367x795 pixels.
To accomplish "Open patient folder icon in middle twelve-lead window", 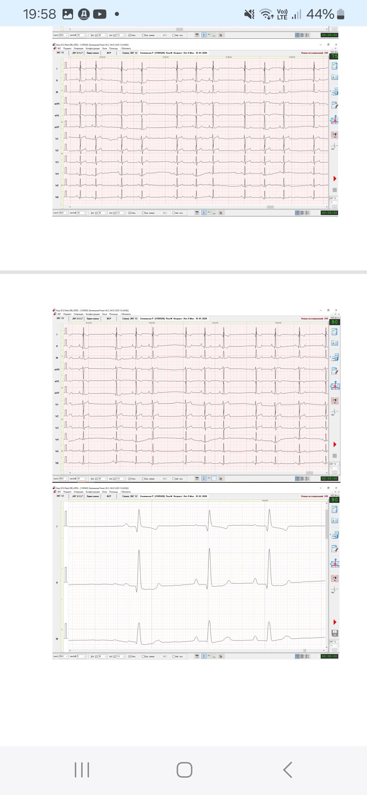I will pyautogui.click(x=335, y=343).
